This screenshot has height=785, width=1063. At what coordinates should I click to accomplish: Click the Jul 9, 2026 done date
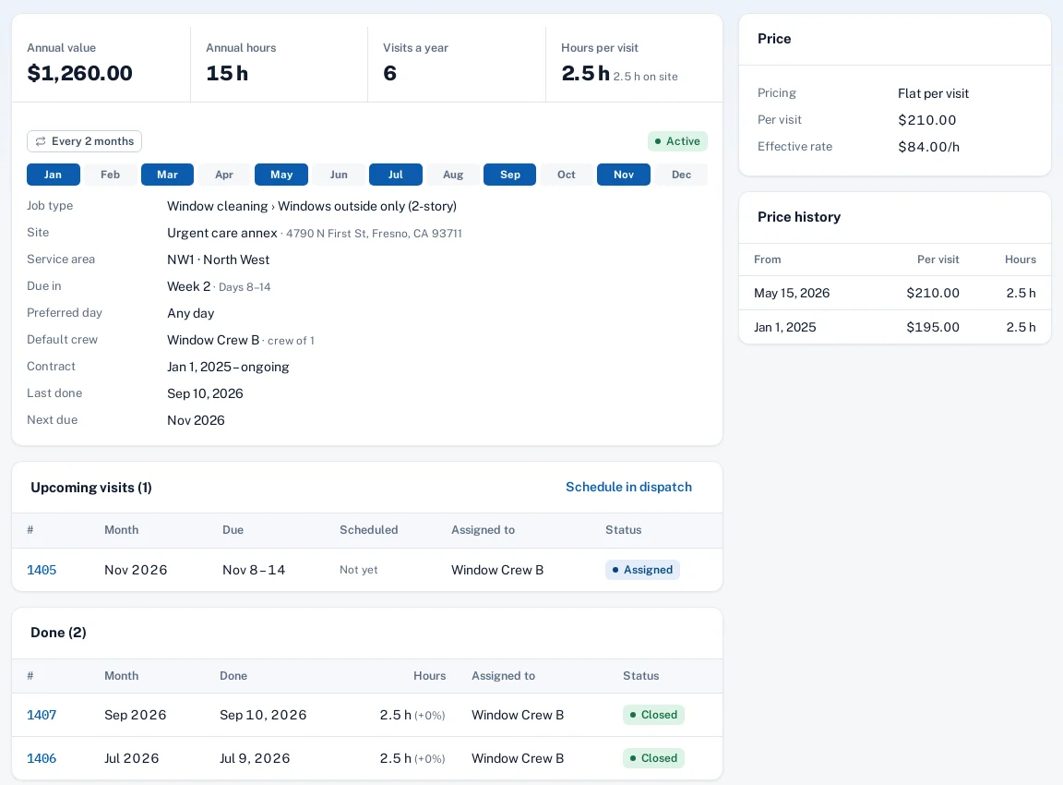coord(255,758)
